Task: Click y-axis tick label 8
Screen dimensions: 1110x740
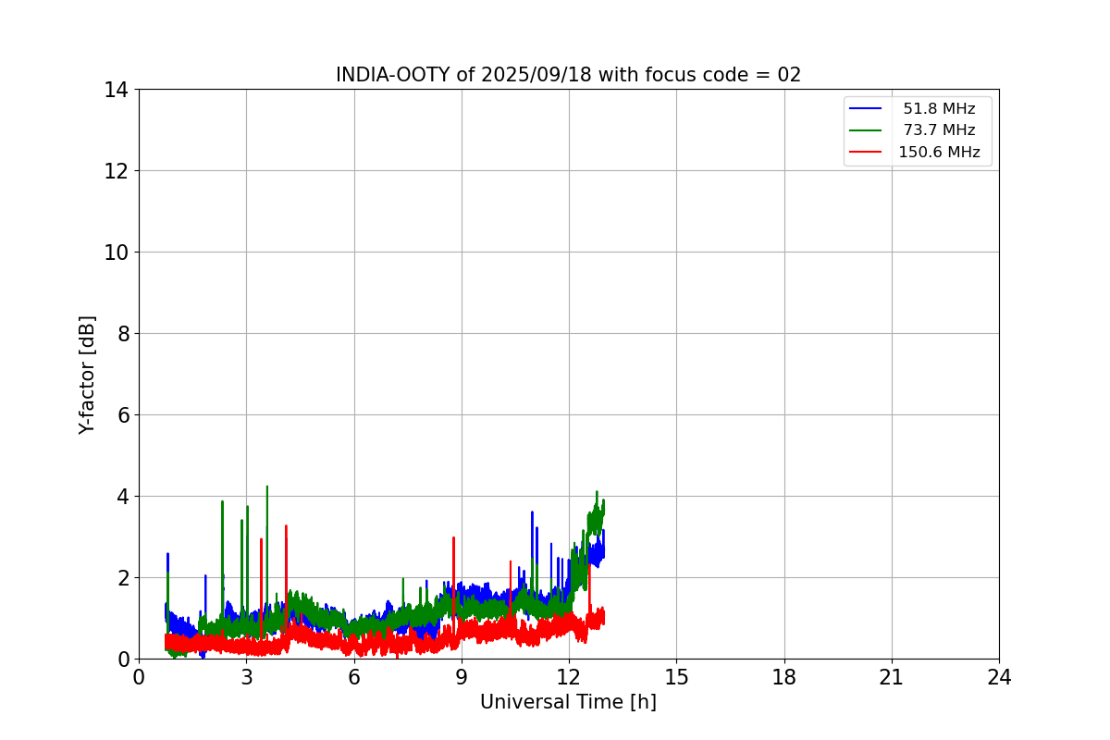Action: (x=123, y=334)
